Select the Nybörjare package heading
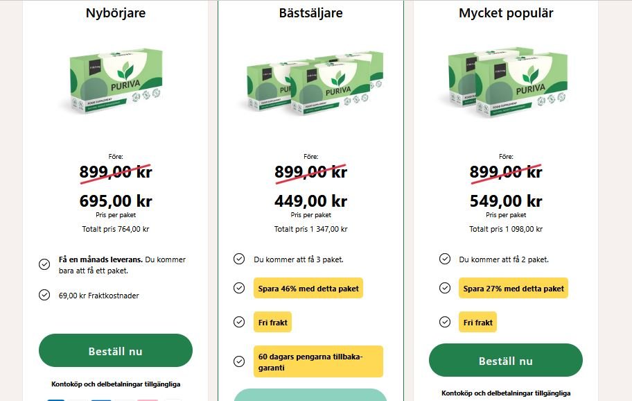The width and height of the screenshot is (632, 401). pyautogui.click(x=116, y=13)
